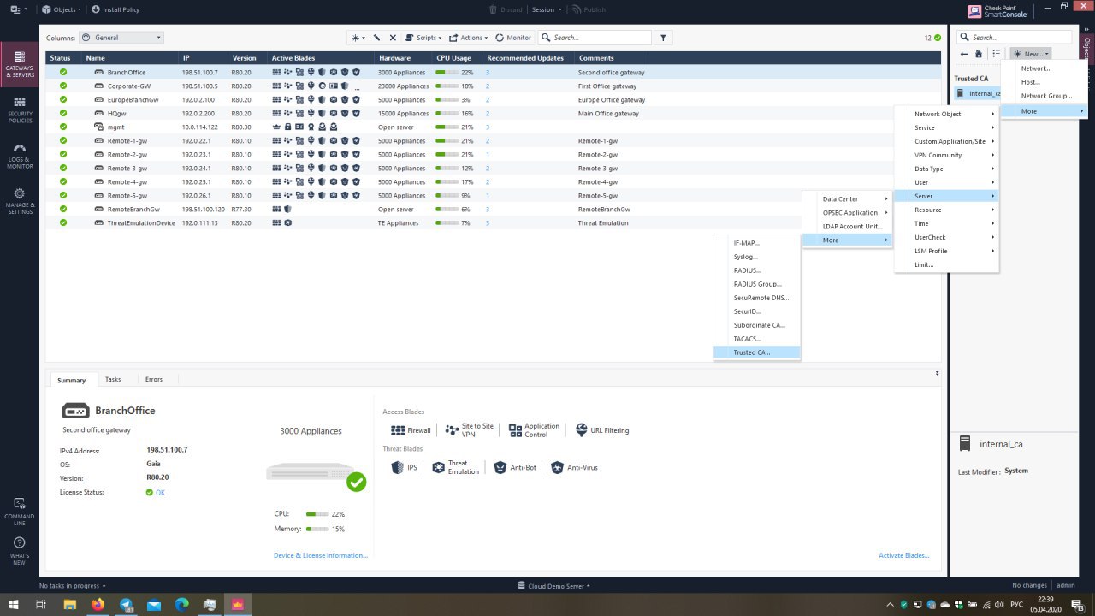Click the CPU 22% bar in summary
The height and width of the screenshot is (616, 1095).
click(x=317, y=514)
